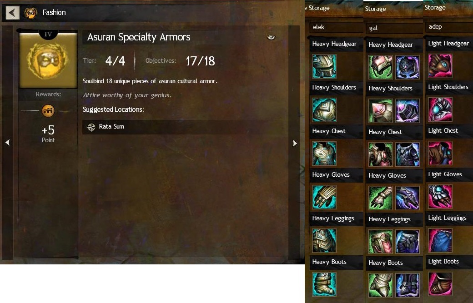The width and height of the screenshot is (473, 303).
Task: Choose the teal heavy gloves icon under elek
Action: tap(324, 197)
